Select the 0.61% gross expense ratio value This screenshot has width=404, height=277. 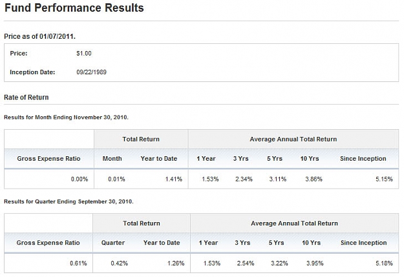point(78,263)
